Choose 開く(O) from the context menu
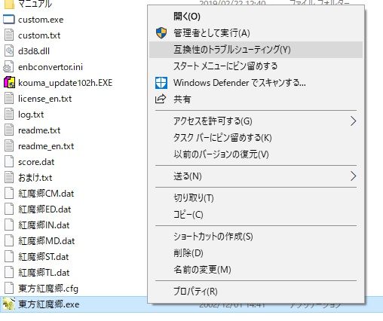This screenshot has width=383, height=321. [256, 17]
